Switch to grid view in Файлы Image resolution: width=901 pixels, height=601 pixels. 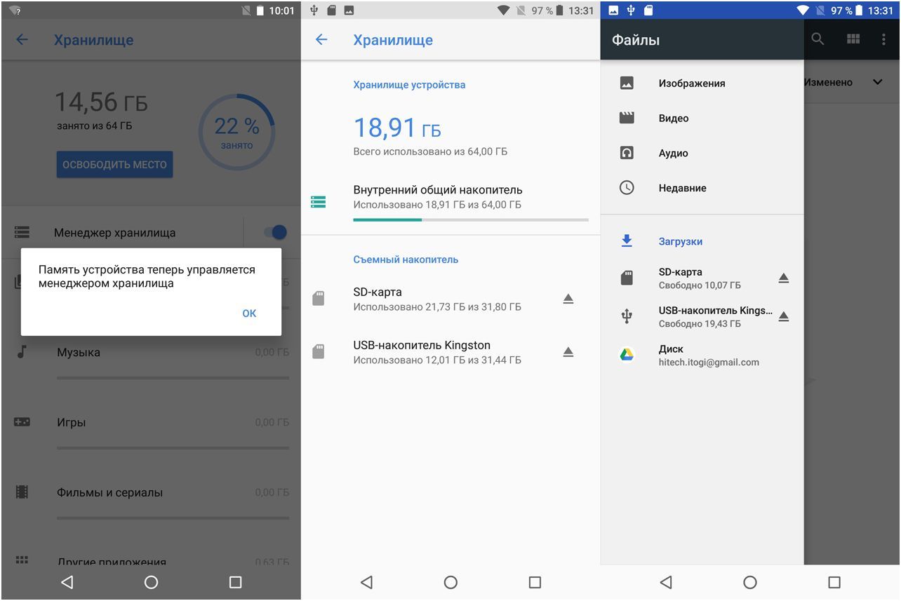[853, 39]
